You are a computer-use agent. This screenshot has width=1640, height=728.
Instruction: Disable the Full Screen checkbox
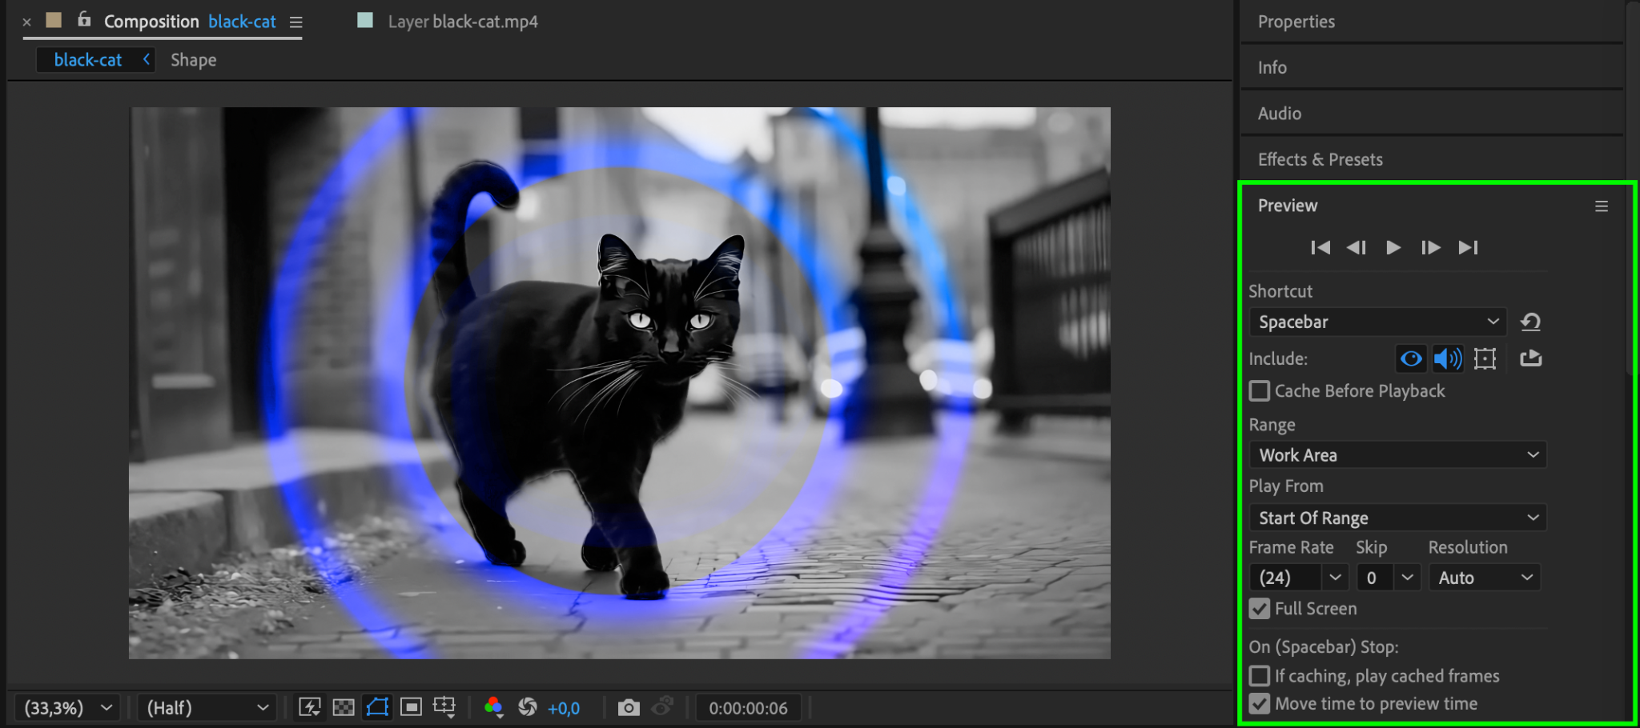point(1260,609)
